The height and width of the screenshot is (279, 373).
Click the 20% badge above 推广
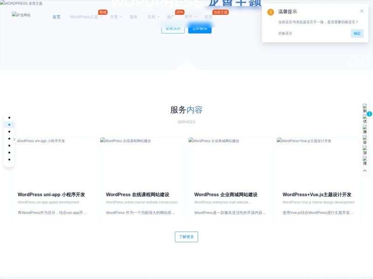tap(180, 12)
